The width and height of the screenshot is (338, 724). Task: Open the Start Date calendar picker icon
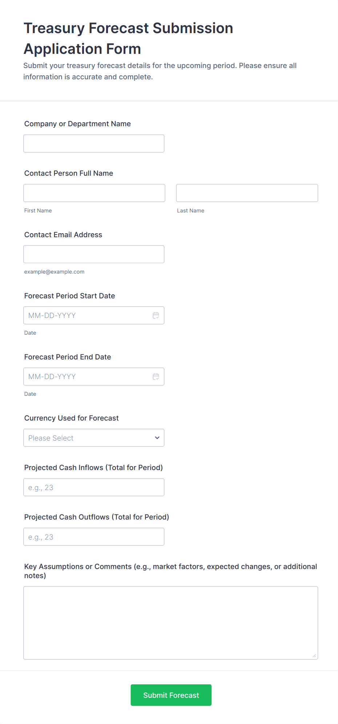click(x=156, y=315)
